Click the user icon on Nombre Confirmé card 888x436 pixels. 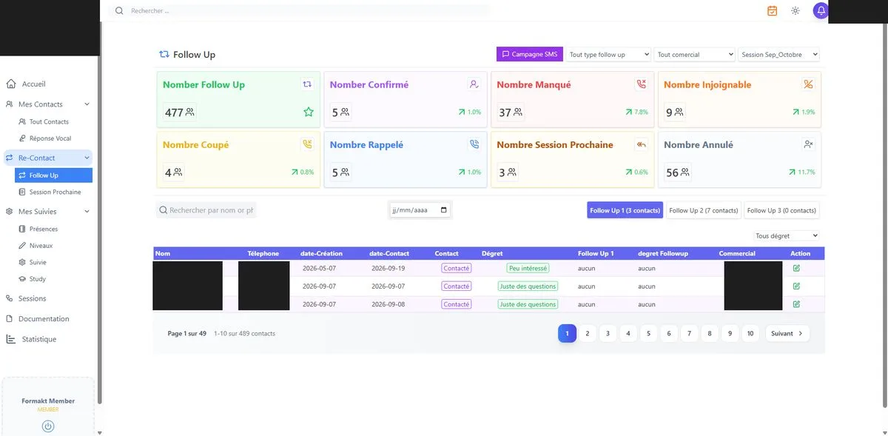pyautogui.click(x=474, y=84)
